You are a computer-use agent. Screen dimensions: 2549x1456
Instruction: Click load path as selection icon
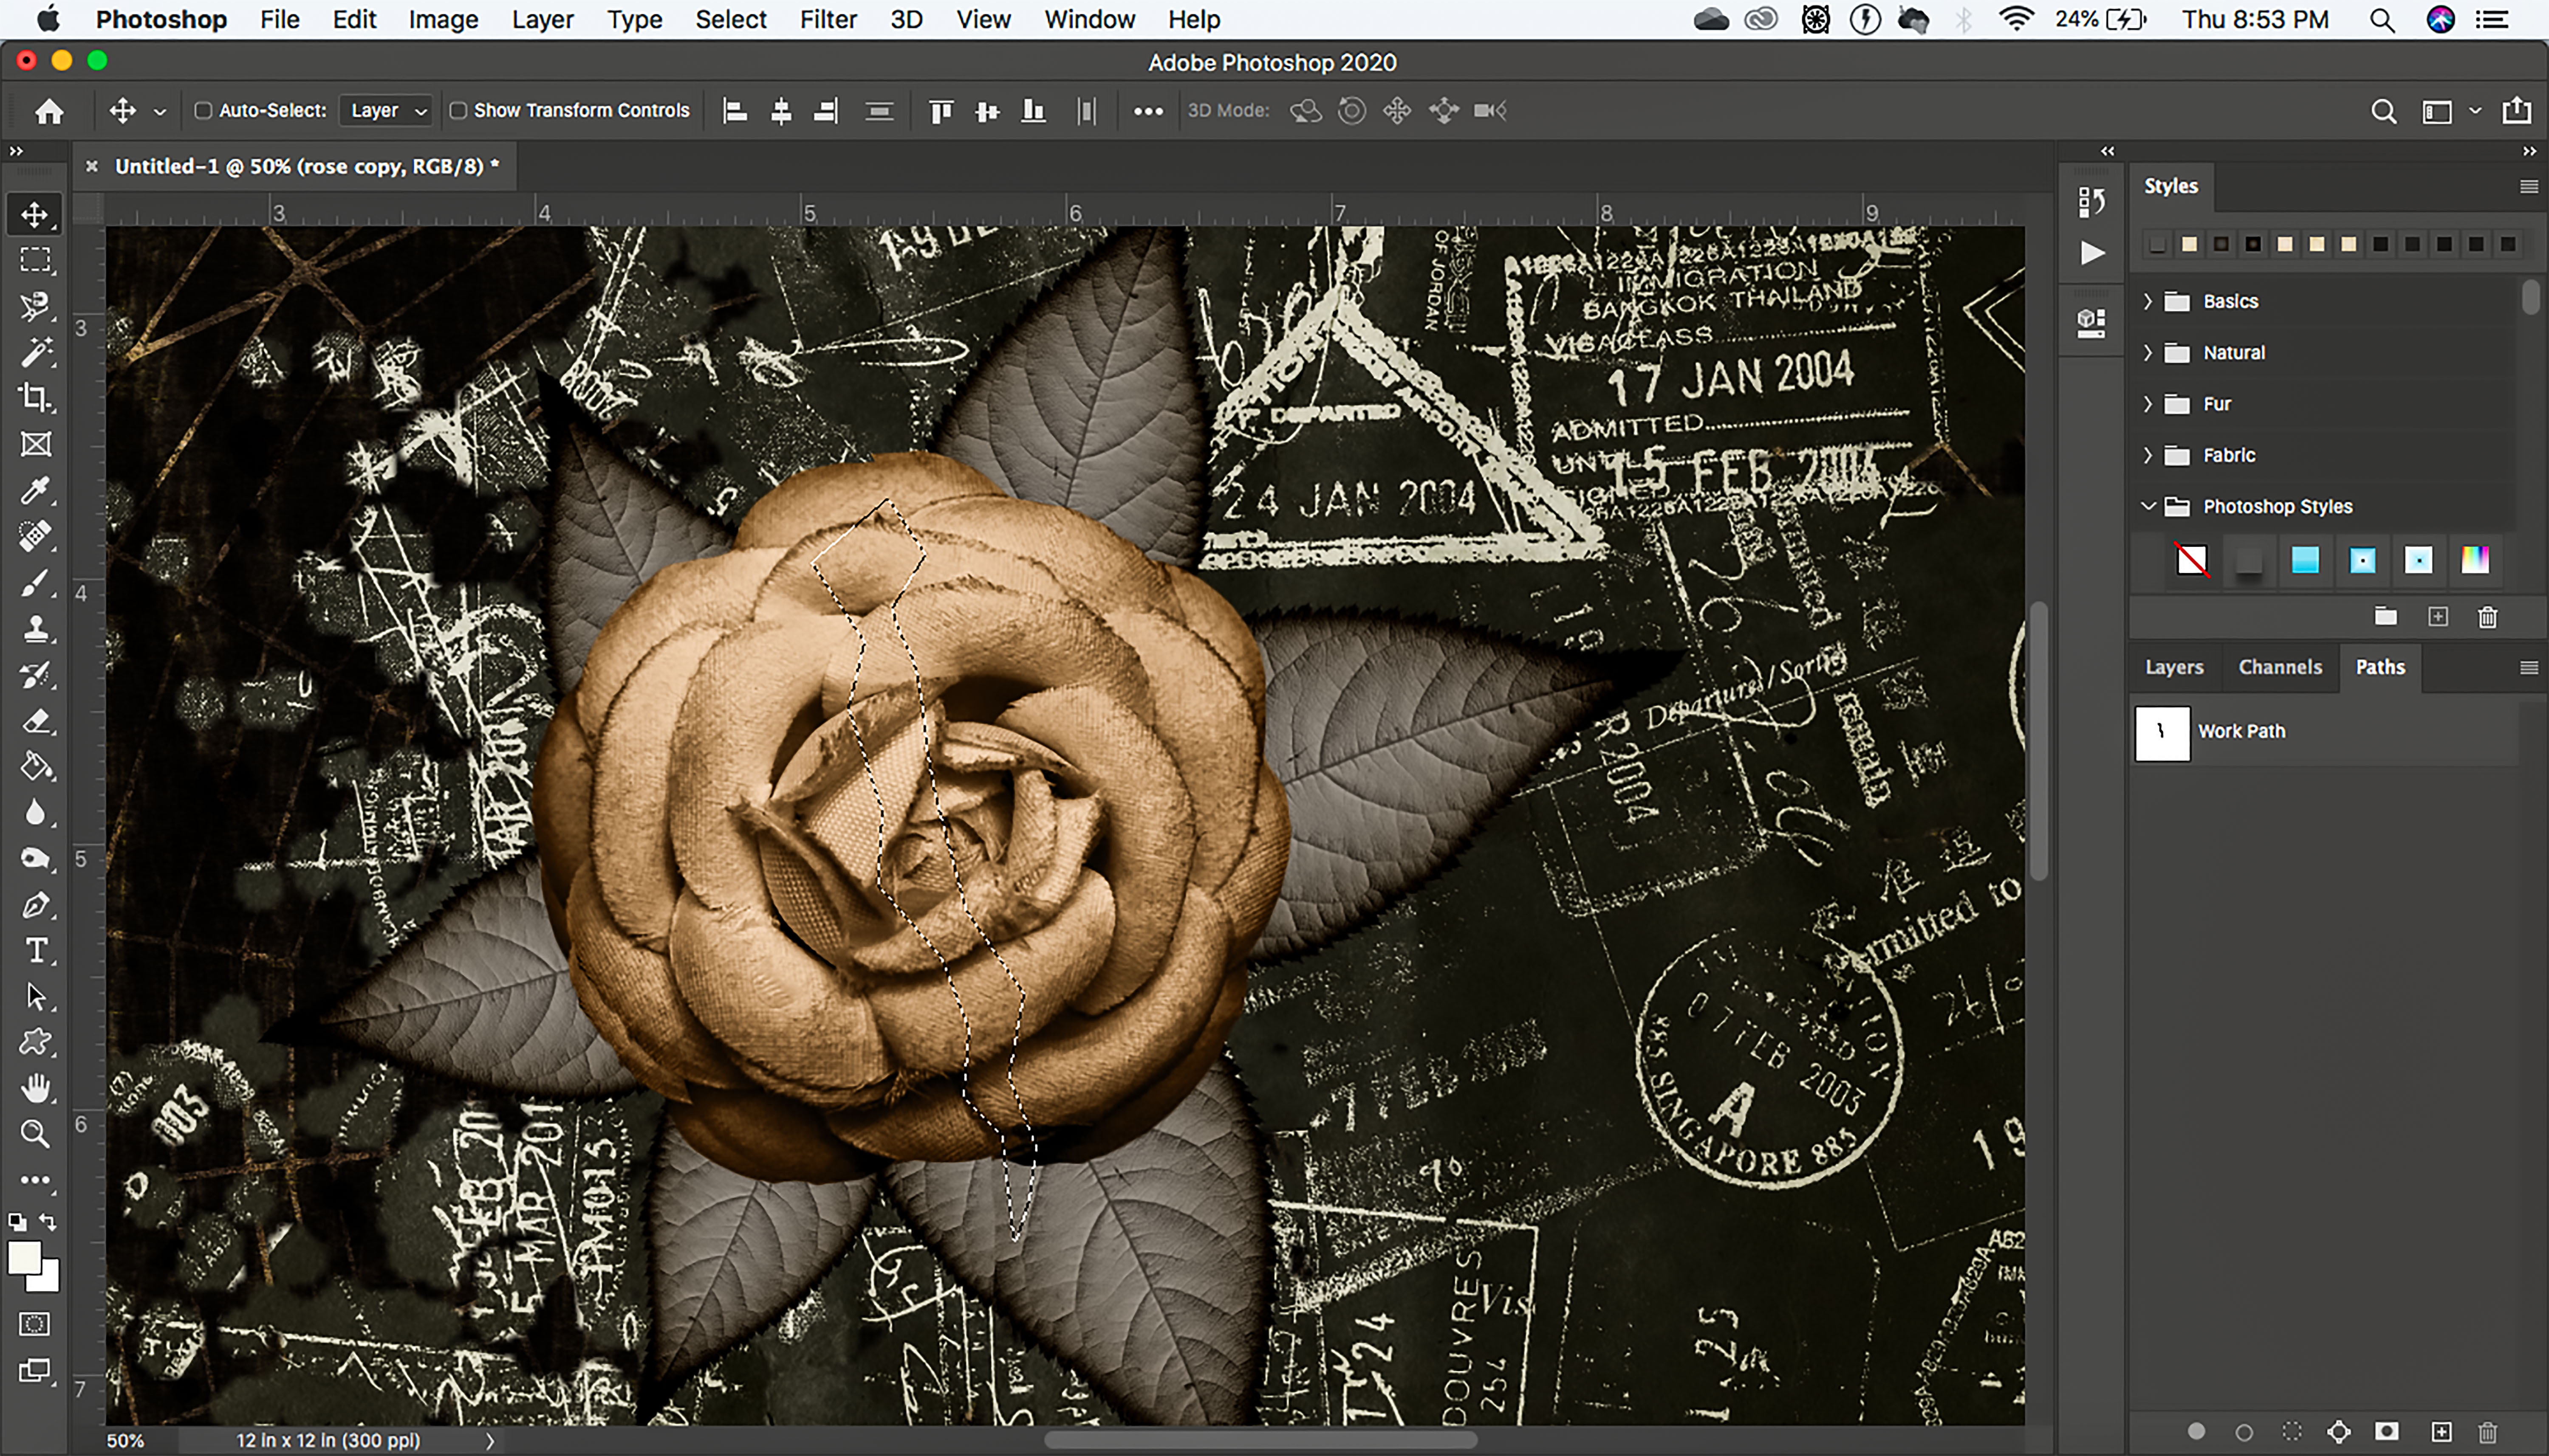(2292, 1432)
